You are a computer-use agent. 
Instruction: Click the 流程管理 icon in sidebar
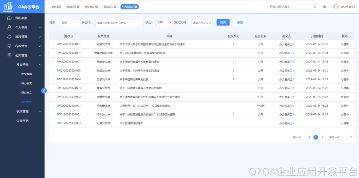point(9,37)
